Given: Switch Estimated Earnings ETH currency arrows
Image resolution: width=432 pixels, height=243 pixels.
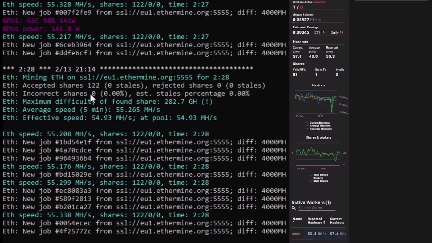Looking at the screenshot, I should (x=324, y=32).
